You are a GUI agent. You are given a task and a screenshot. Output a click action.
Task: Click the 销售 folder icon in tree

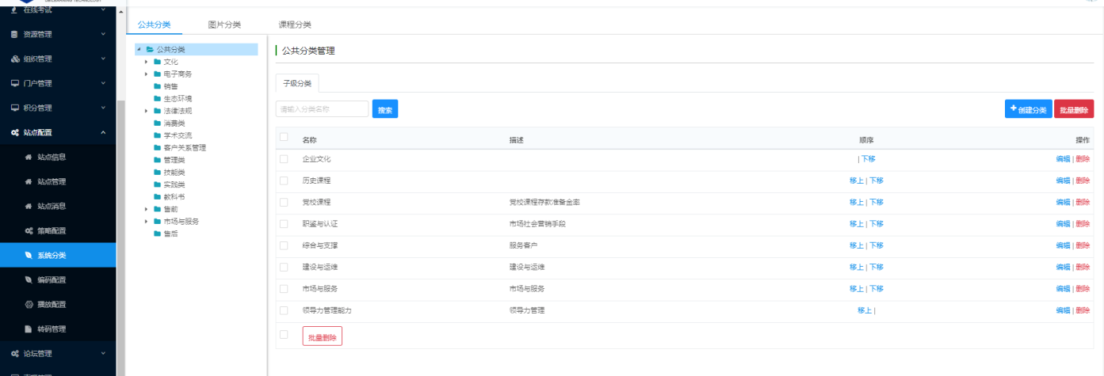pyautogui.click(x=157, y=86)
